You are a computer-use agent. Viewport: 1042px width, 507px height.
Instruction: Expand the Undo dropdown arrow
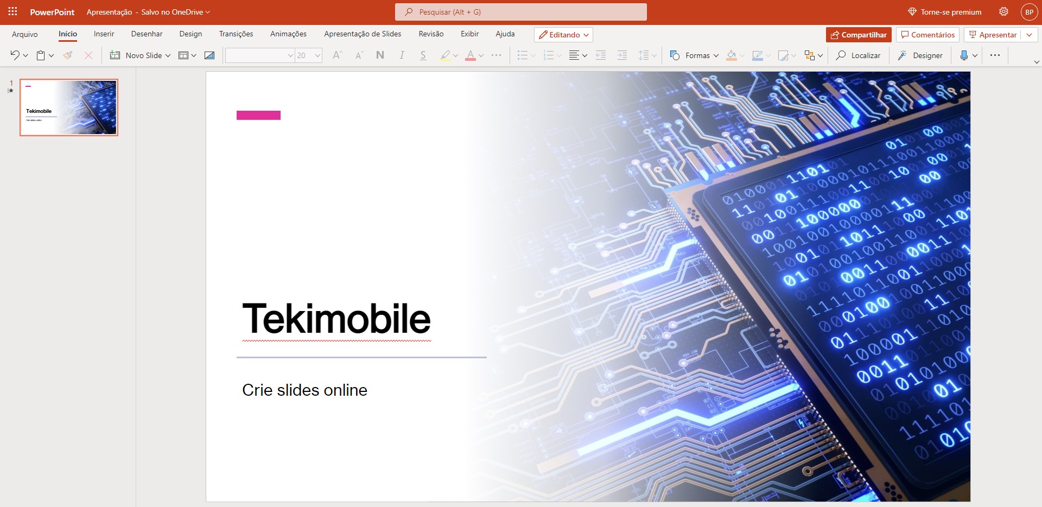pyautogui.click(x=26, y=55)
